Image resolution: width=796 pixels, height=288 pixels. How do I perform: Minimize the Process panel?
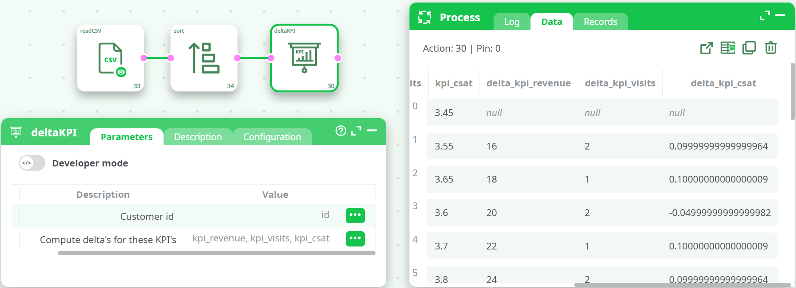pos(780,15)
